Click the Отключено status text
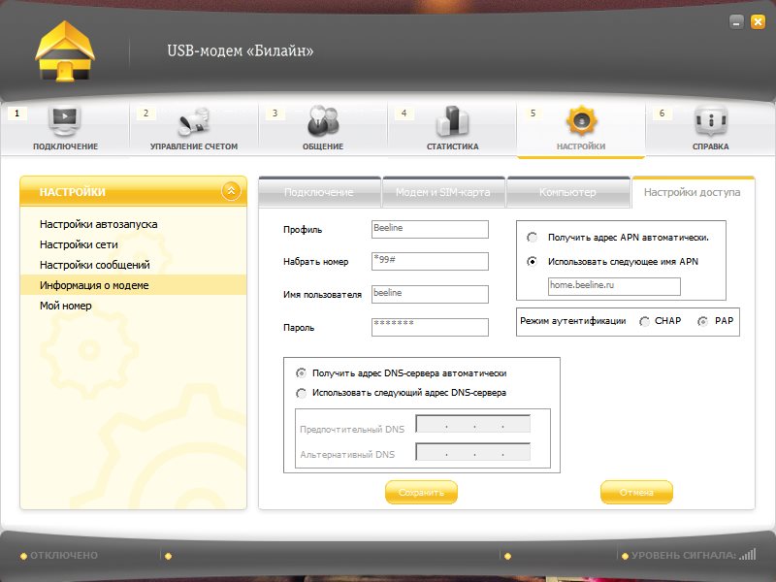 click(64, 555)
